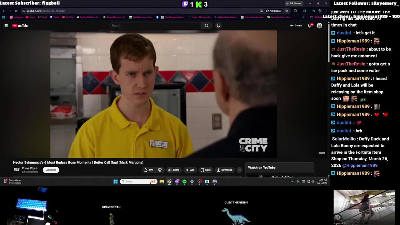
Task: Click the video player to pause playback
Action: [x=163, y=94]
